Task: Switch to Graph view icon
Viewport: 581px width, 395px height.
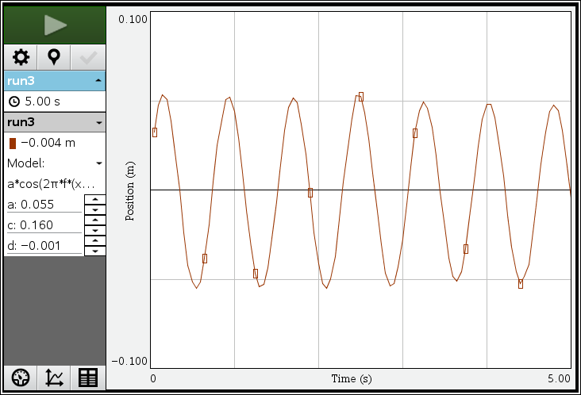Action: pos(54,378)
